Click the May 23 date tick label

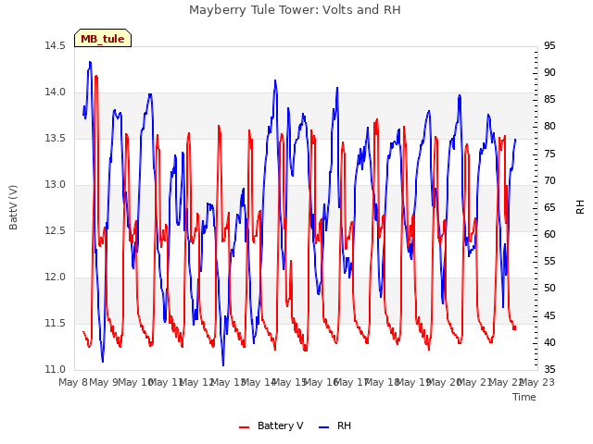coord(537,382)
